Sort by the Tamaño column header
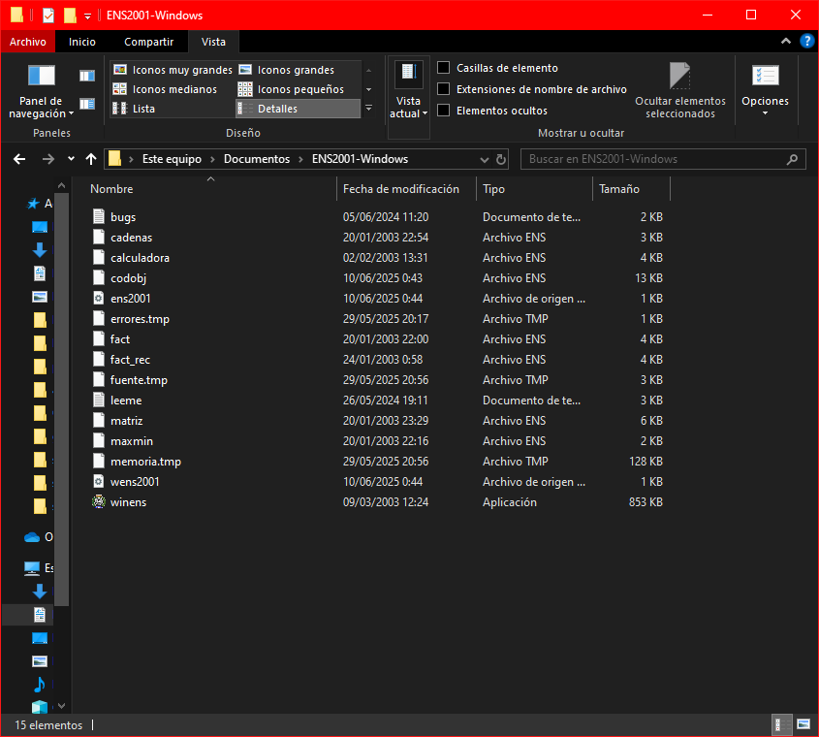Screen dimensions: 819x737 [631, 189]
